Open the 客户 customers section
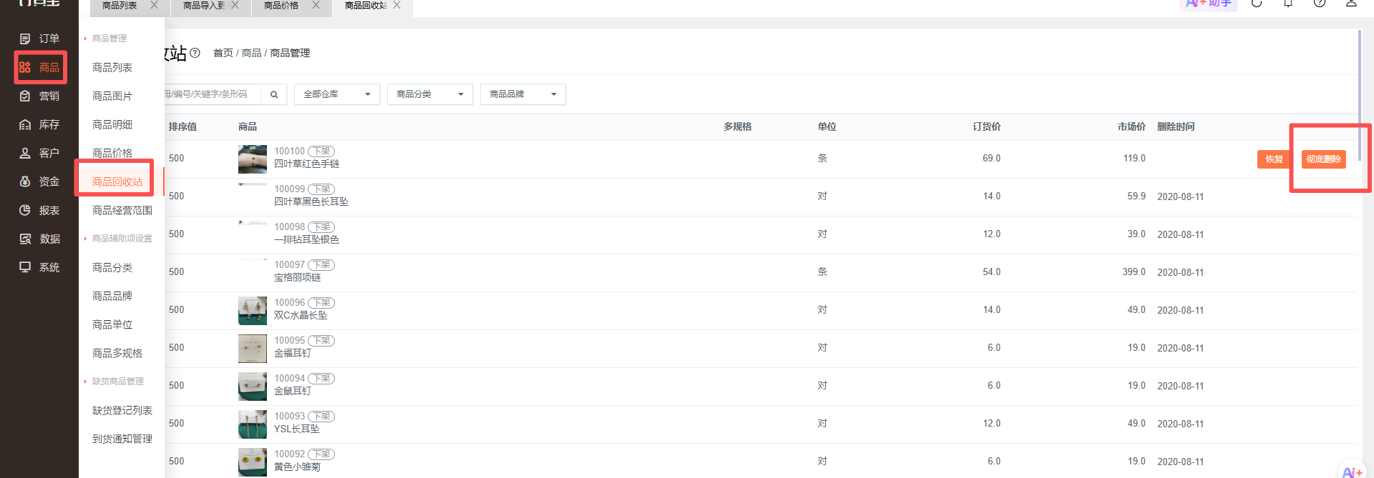Viewport: 1374px width, 478px height. point(39,153)
